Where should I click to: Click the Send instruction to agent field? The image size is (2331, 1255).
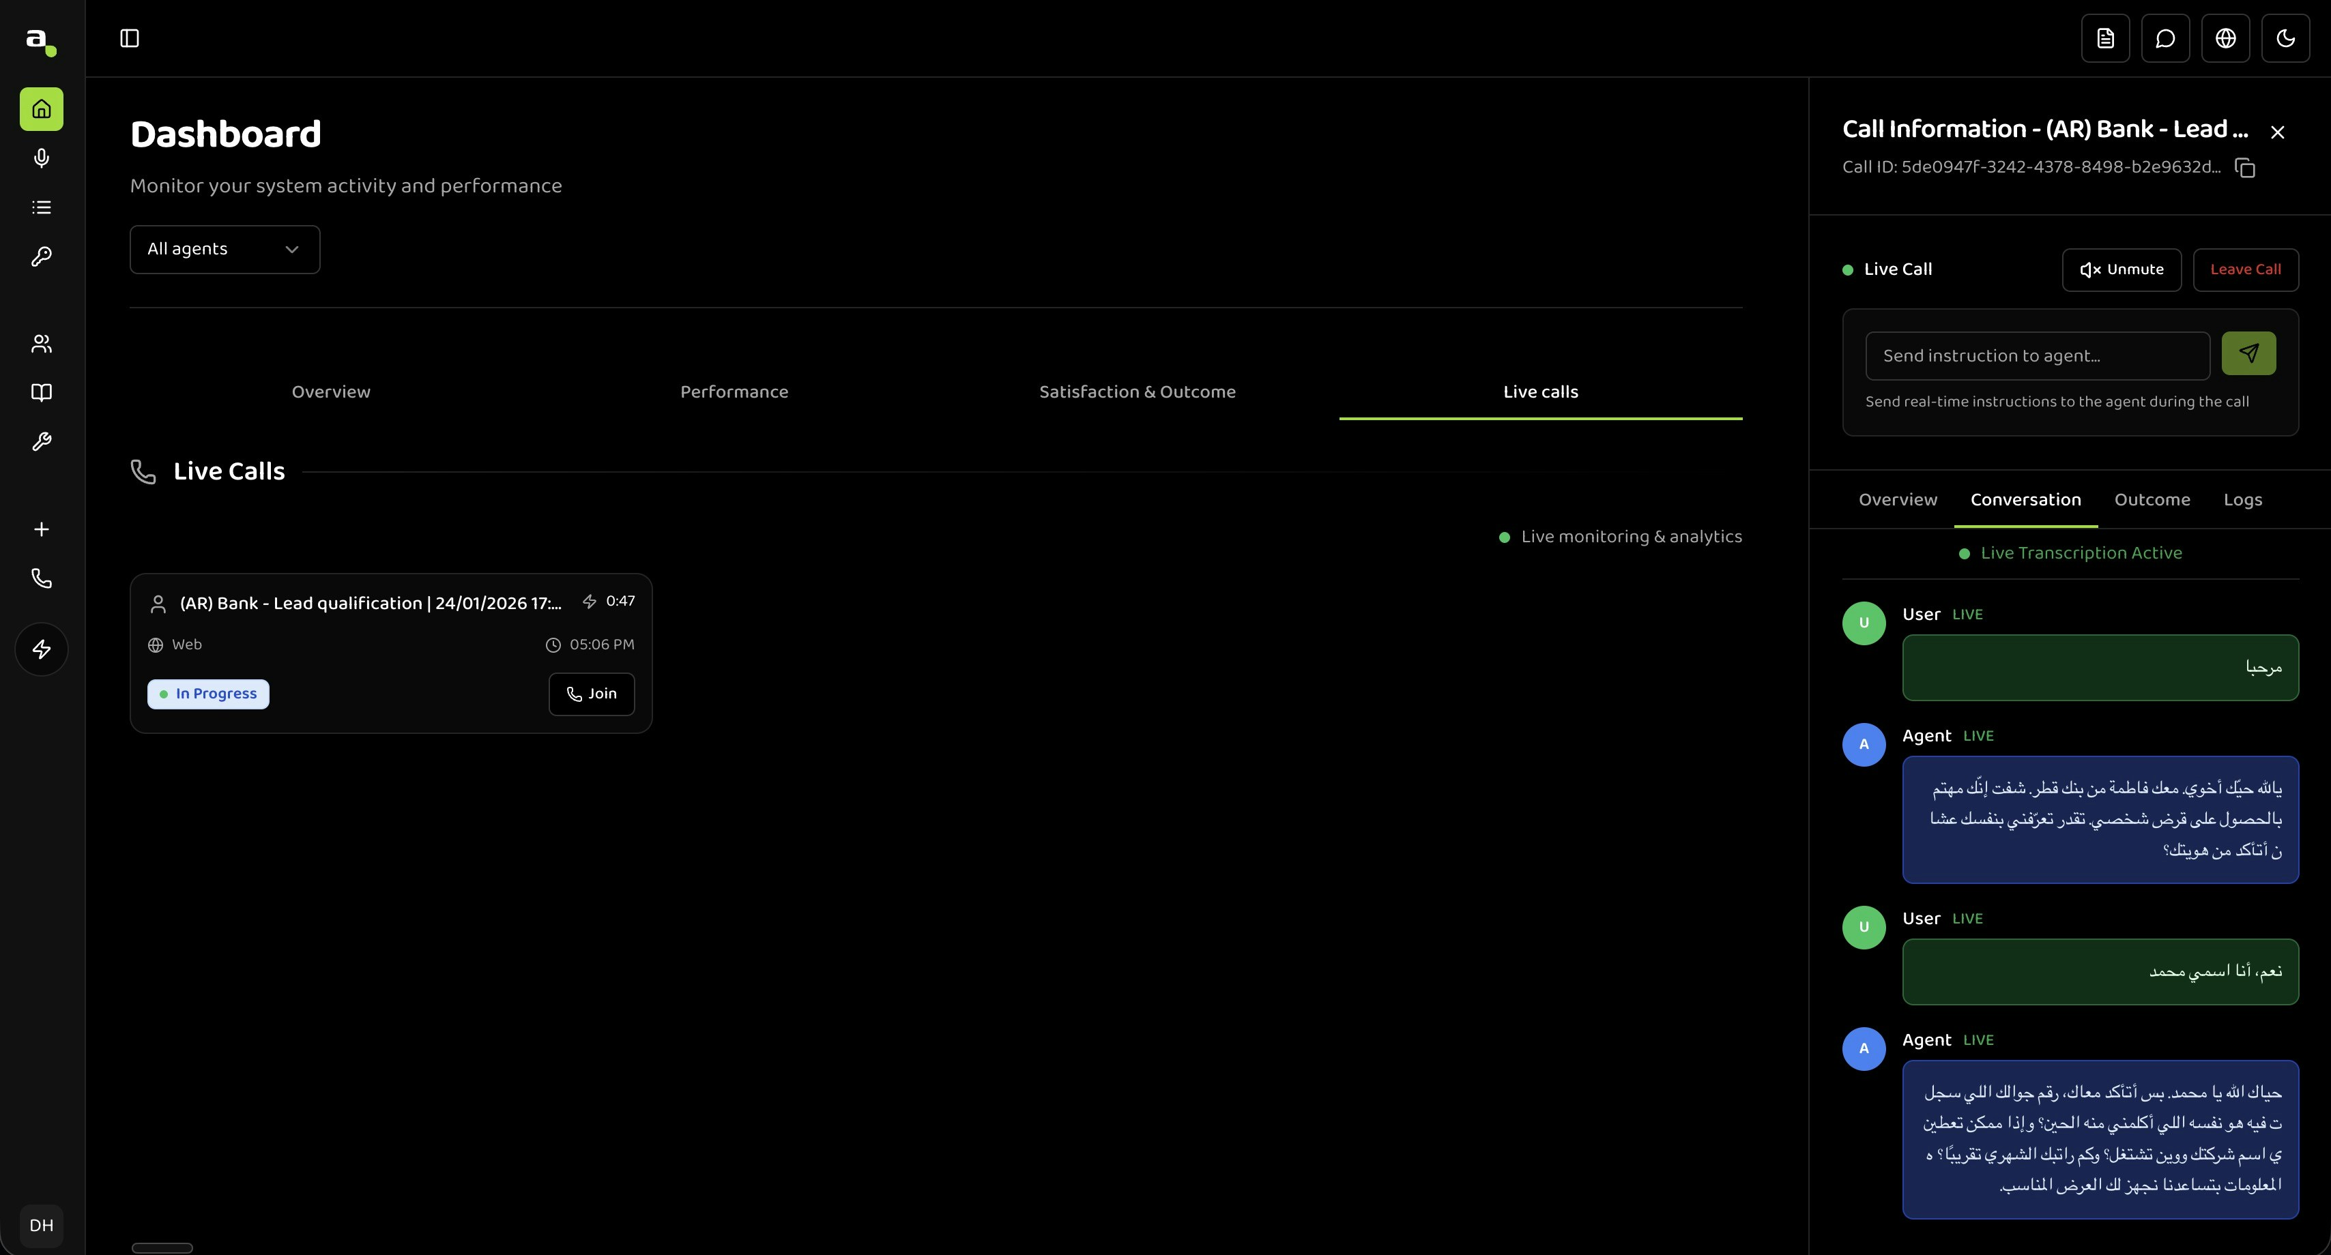2038,355
